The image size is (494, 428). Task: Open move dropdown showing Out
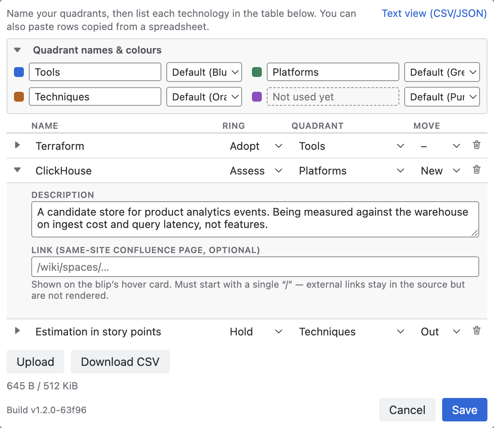440,332
